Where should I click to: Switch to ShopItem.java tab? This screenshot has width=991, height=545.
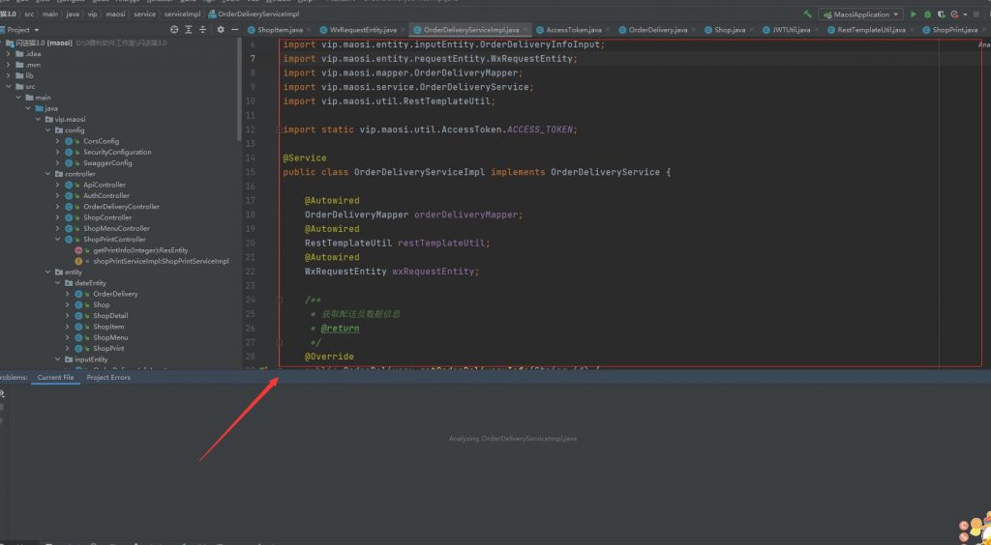(280, 30)
